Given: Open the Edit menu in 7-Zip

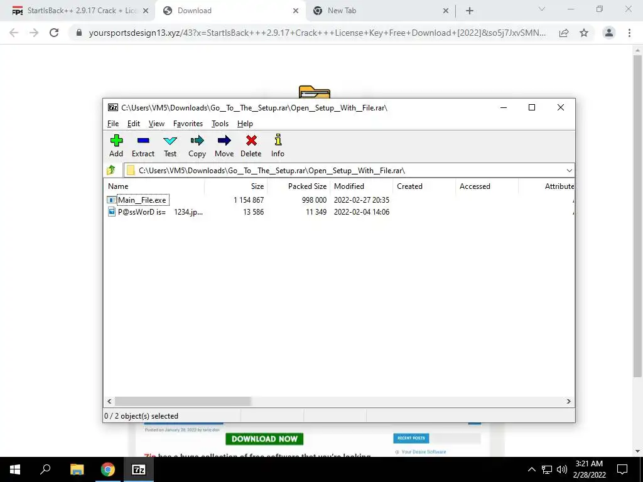Looking at the screenshot, I should [134, 124].
